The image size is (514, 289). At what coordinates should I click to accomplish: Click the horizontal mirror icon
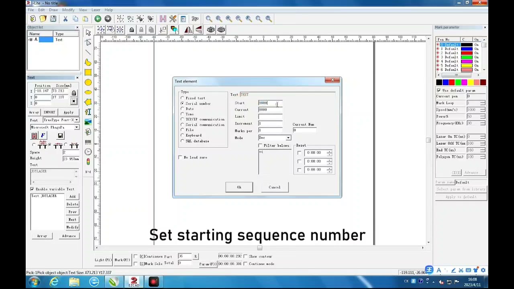click(x=188, y=30)
